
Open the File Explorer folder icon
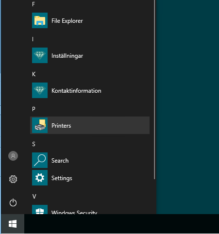tap(40, 20)
